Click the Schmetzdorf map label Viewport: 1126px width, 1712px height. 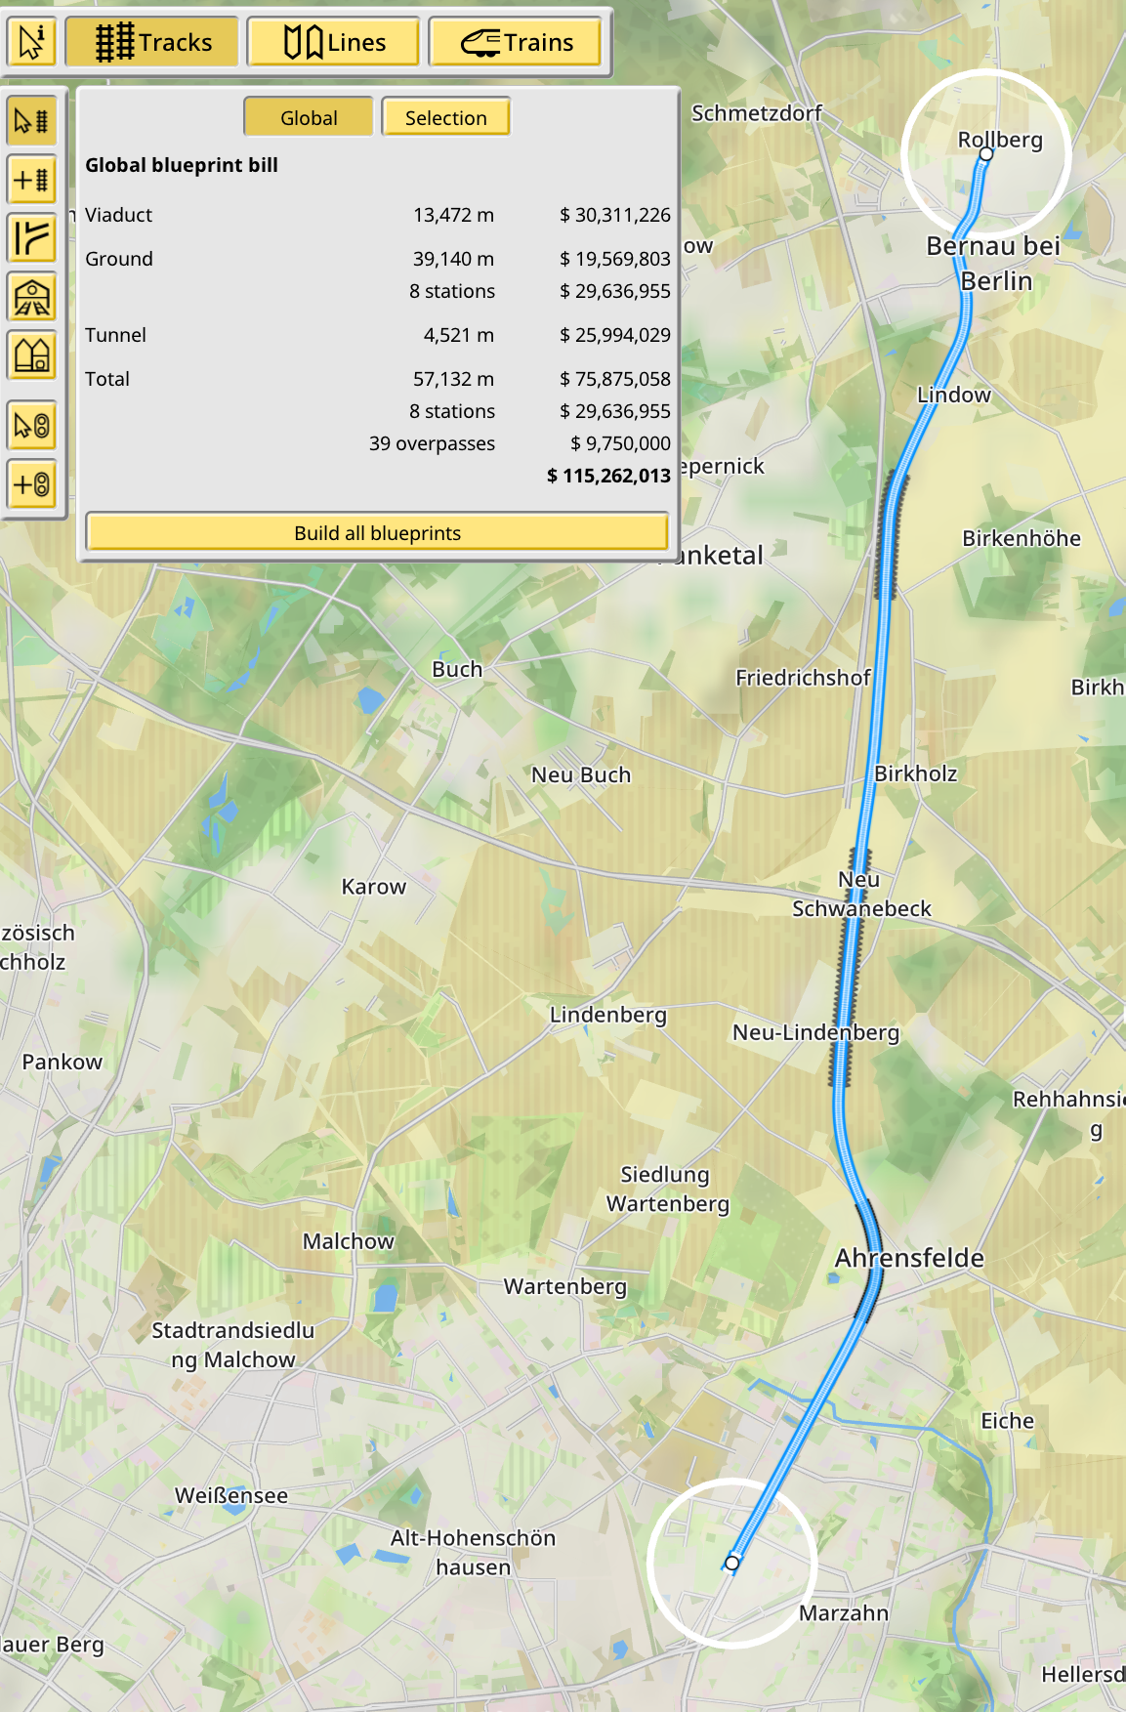(x=757, y=113)
